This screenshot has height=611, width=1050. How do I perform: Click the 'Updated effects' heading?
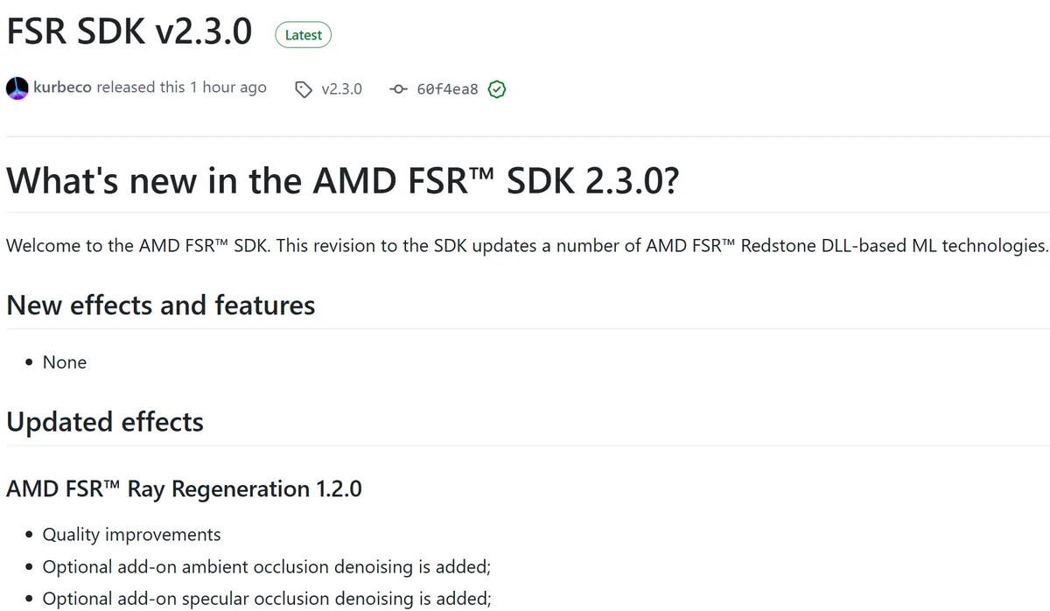tap(105, 421)
